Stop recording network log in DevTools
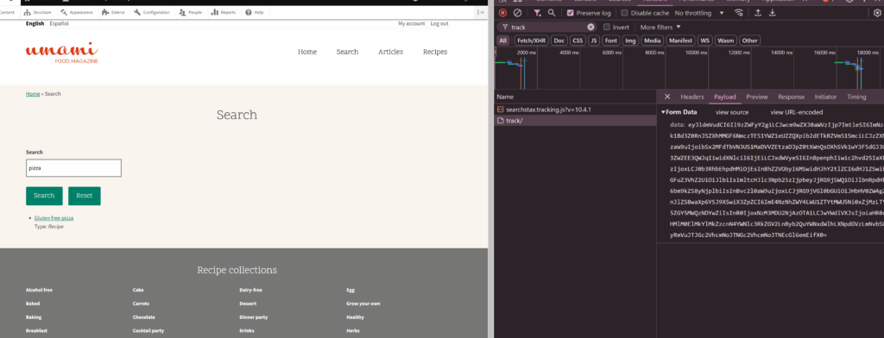Viewport: 884px width, 338px height. (502, 13)
